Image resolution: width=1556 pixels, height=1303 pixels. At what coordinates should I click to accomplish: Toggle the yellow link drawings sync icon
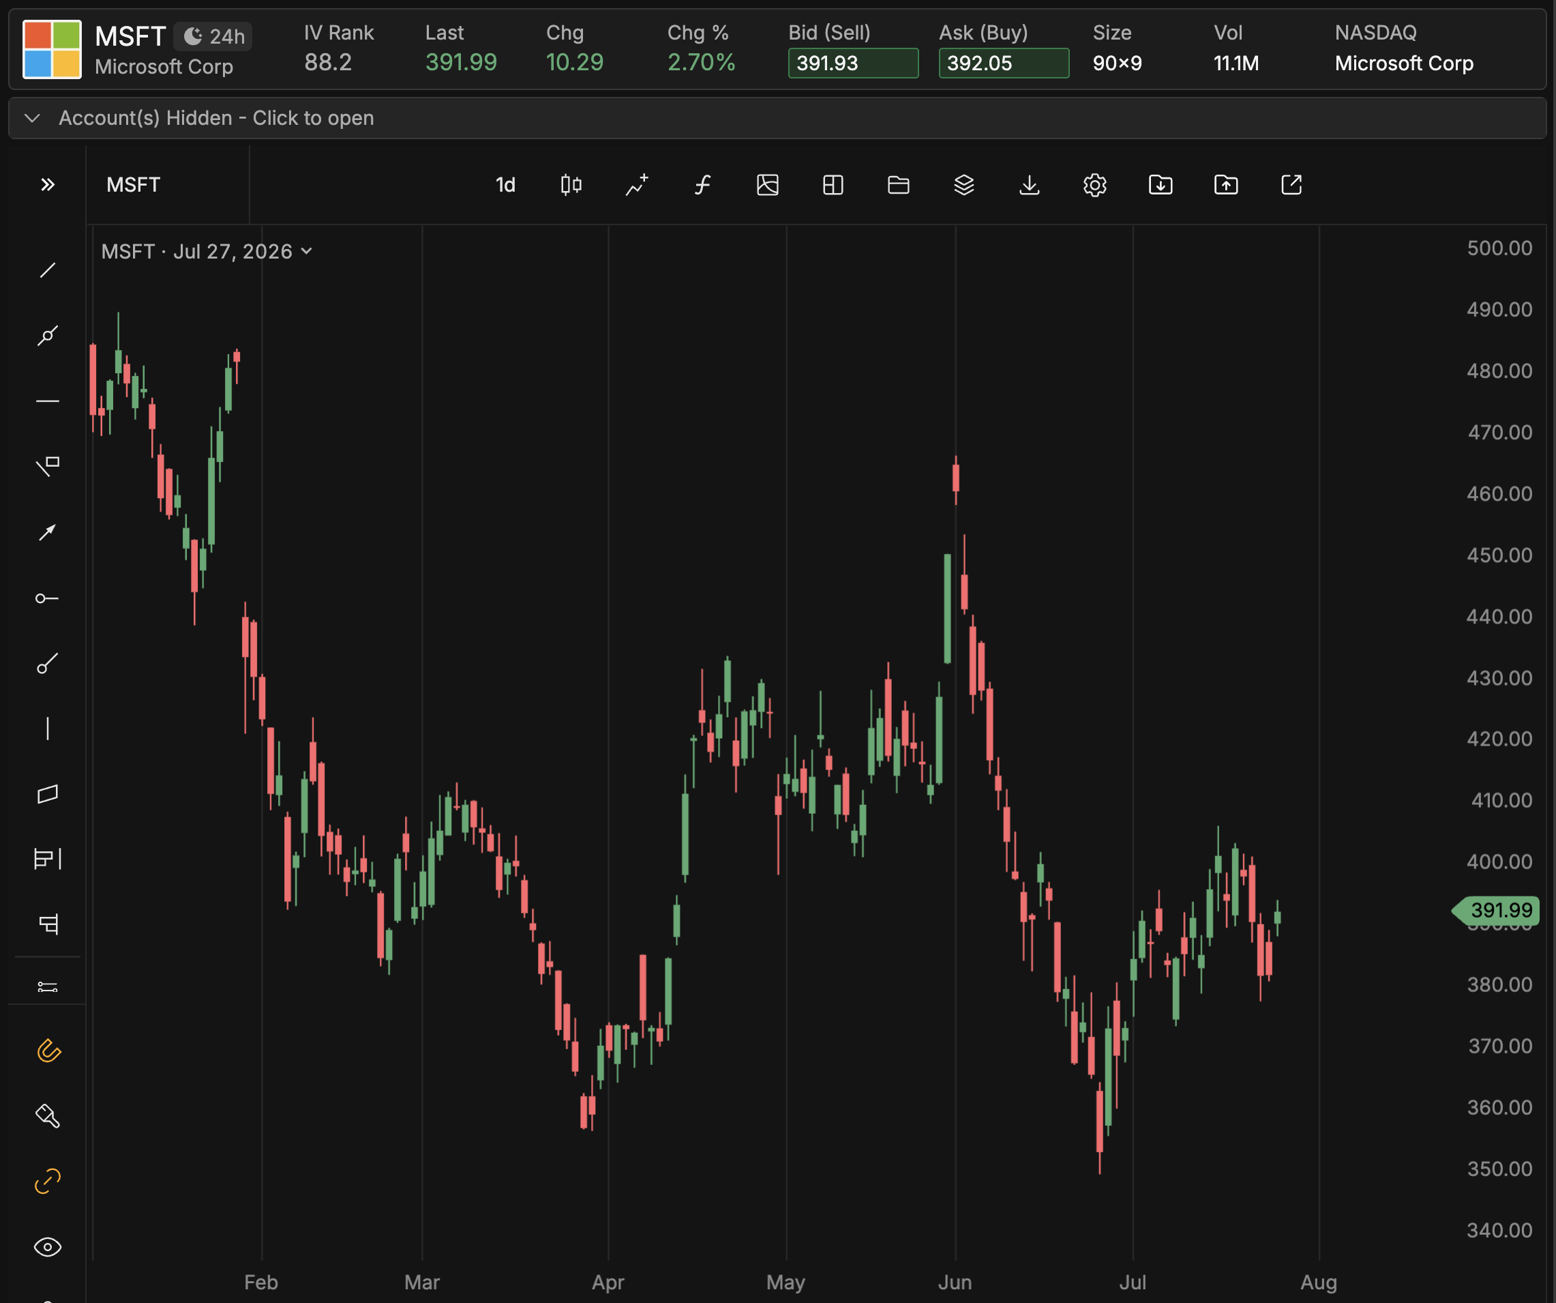[x=48, y=1181]
